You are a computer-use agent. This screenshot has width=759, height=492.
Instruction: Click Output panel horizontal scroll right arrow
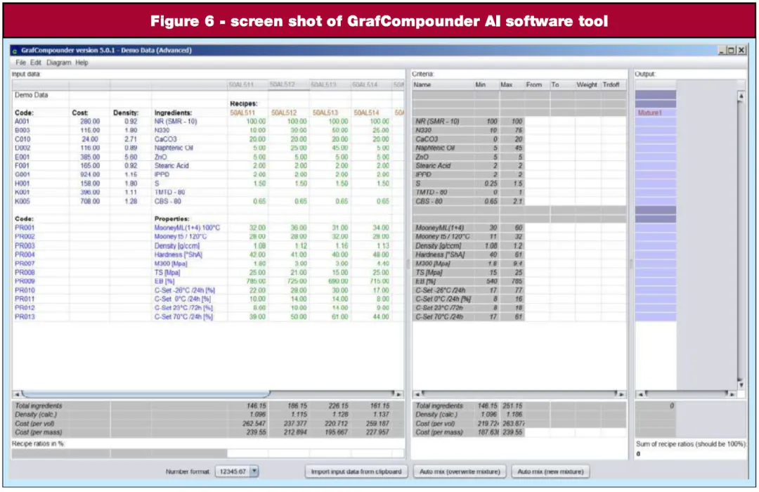point(732,394)
